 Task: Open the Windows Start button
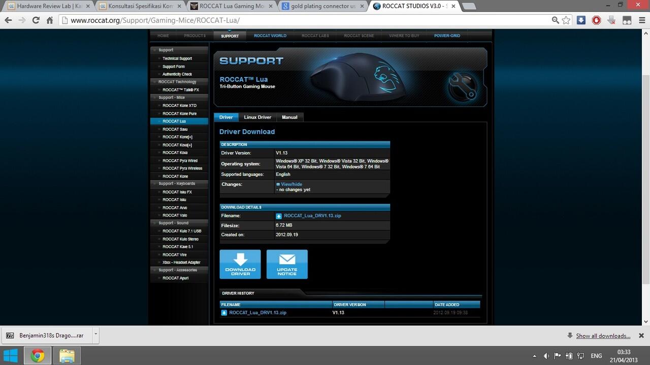click(x=11, y=355)
